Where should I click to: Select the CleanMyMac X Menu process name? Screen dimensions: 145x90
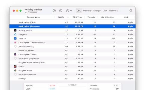[28, 54]
